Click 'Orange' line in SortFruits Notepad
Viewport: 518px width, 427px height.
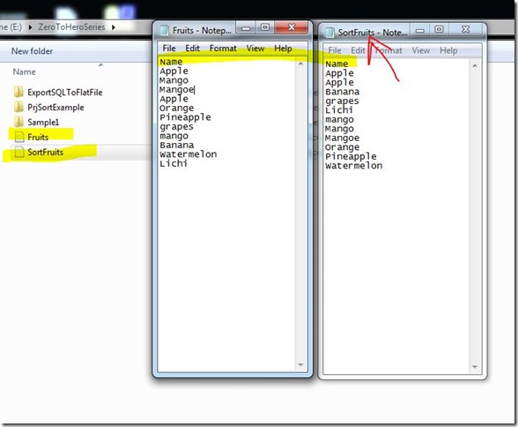342,147
